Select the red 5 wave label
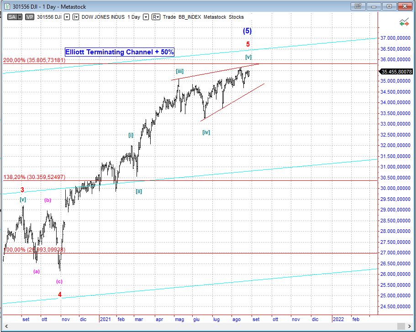 pyautogui.click(x=248, y=44)
